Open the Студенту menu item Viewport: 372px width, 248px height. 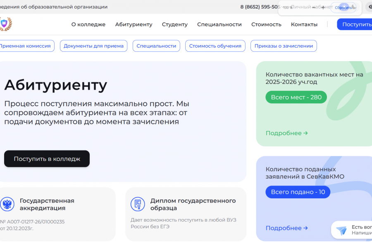click(175, 24)
